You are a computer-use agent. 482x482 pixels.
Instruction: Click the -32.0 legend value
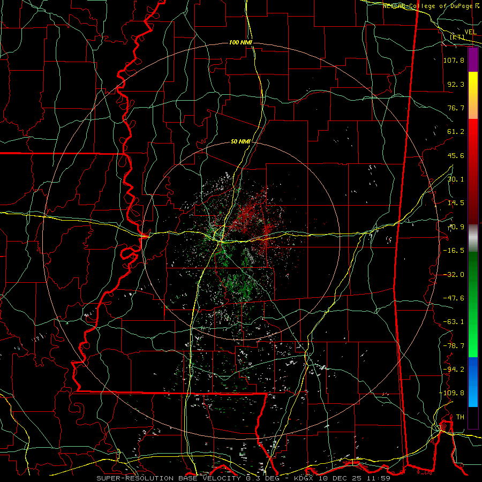click(454, 275)
